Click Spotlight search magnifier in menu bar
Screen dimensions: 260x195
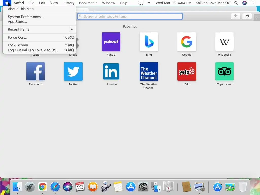(x=236, y=3)
